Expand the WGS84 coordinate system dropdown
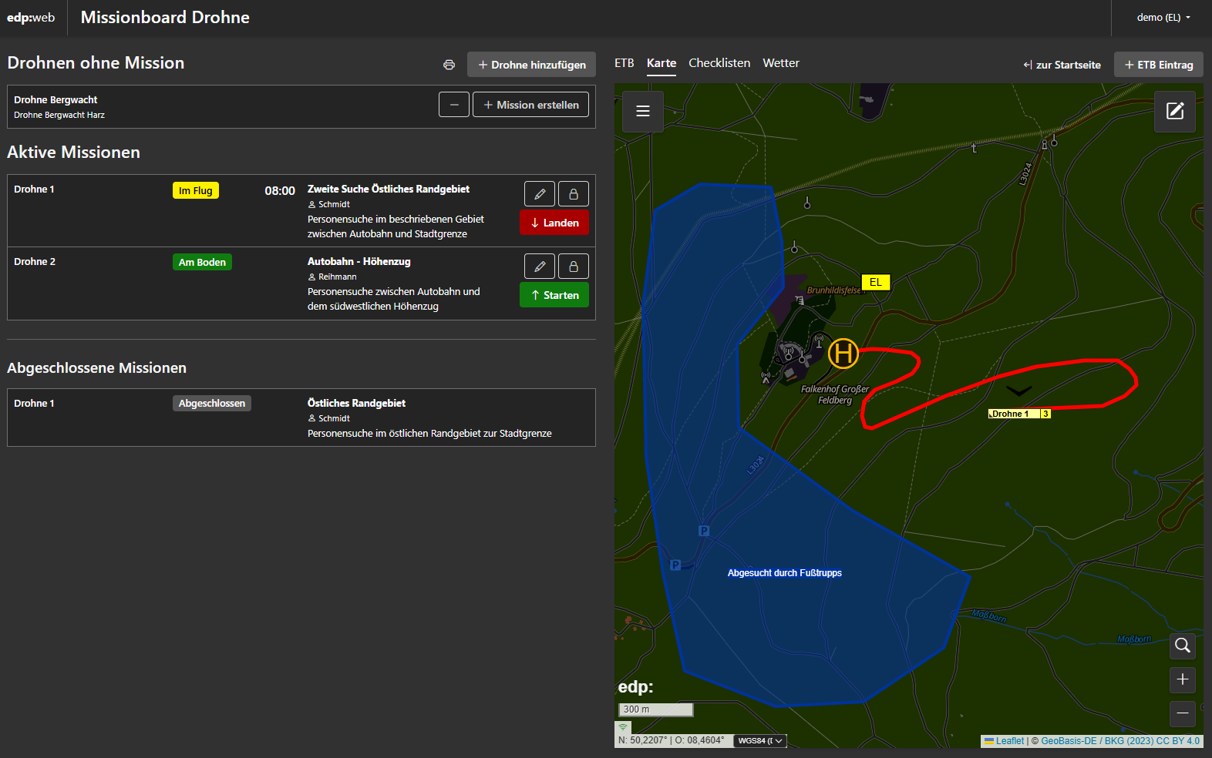Viewport: 1212px width, 758px height. click(x=759, y=741)
